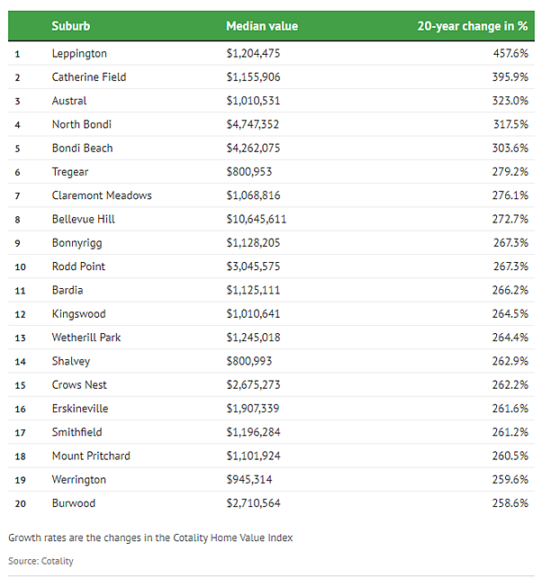Click the Median value column header
This screenshot has width=542, height=587.
[x=262, y=26]
